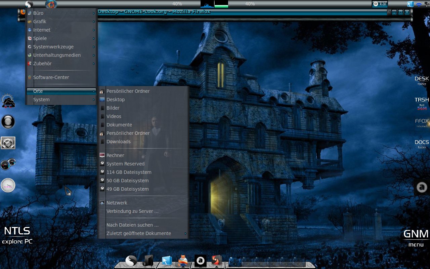Open the Bilder folder entry
The image size is (430, 269).
143,108
